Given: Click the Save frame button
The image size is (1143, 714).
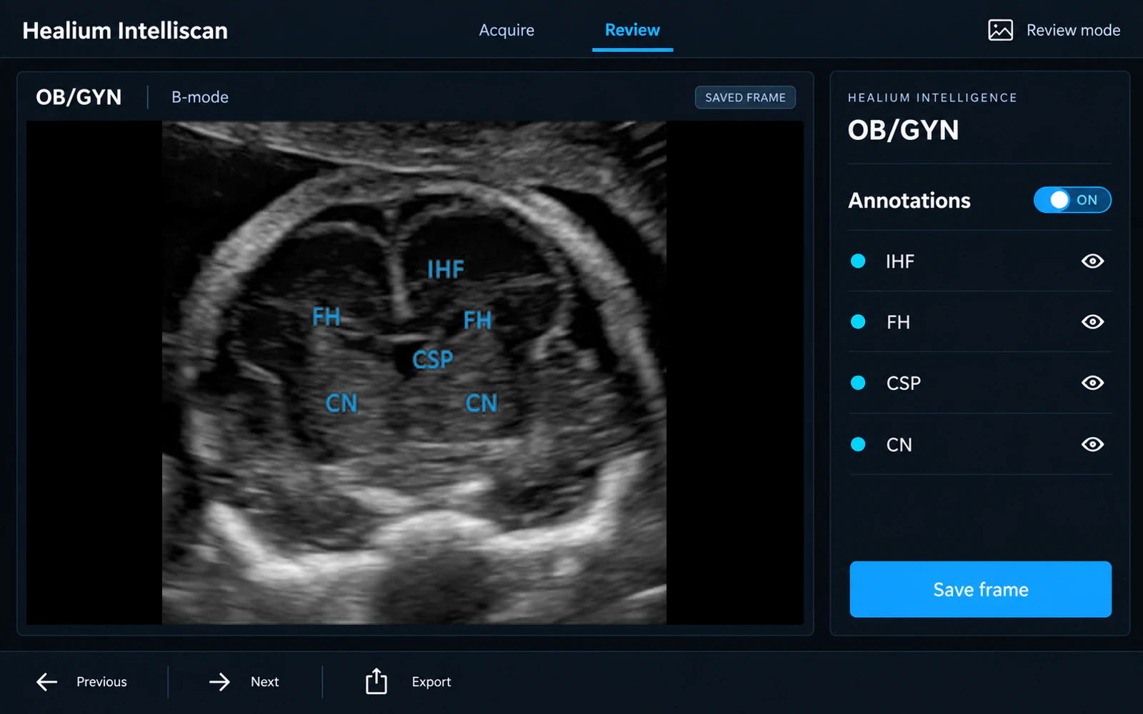Looking at the screenshot, I should click(x=980, y=589).
